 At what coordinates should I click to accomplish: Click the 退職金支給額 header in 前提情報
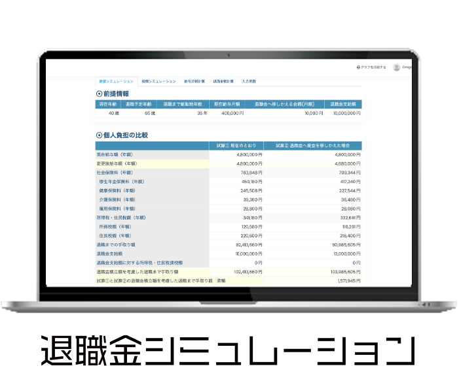[x=343, y=104]
